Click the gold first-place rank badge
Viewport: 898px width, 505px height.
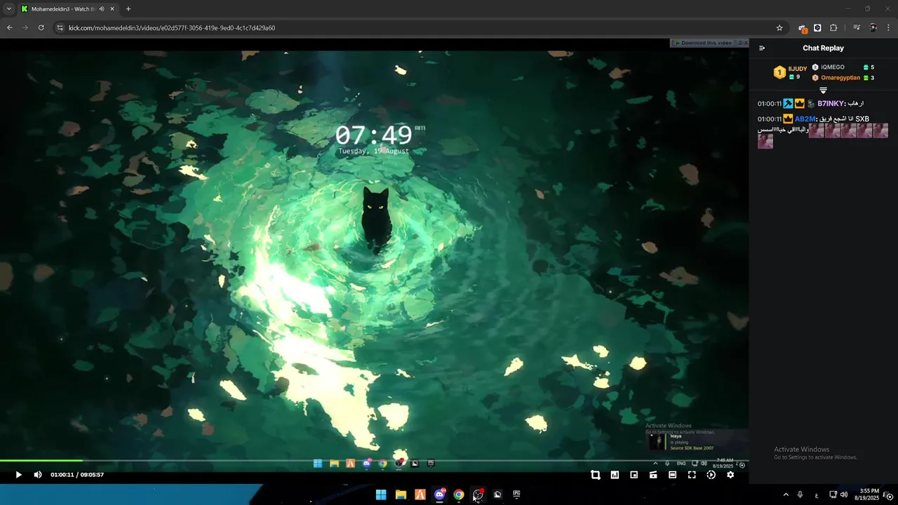(x=779, y=72)
